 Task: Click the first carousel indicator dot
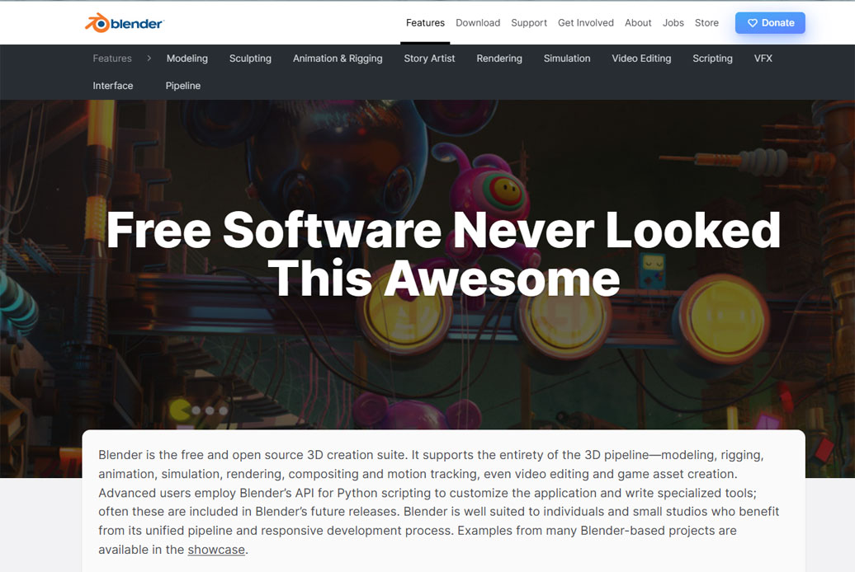tap(196, 410)
